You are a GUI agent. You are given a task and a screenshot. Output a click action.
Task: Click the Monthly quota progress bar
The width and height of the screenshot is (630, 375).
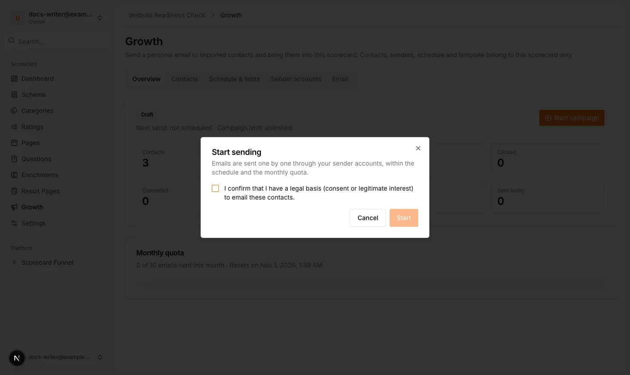click(370, 282)
